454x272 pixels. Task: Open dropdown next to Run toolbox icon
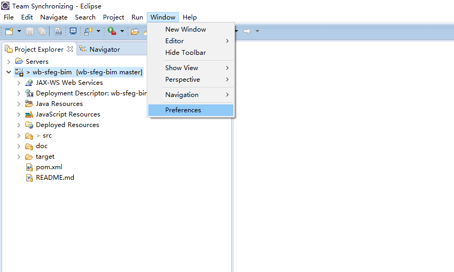click(x=122, y=31)
